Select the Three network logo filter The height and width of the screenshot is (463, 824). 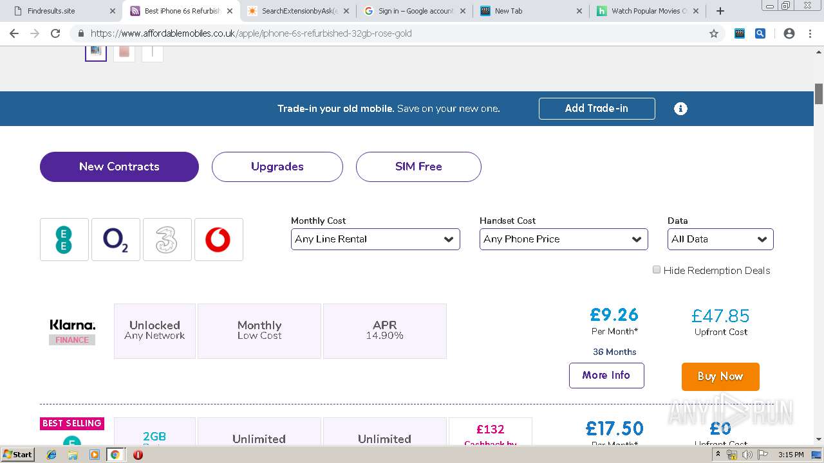coord(167,239)
